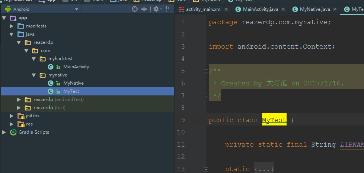This screenshot has width=364, height=173.
Task: Open the project panel settings gear
Action: [157, 9]
